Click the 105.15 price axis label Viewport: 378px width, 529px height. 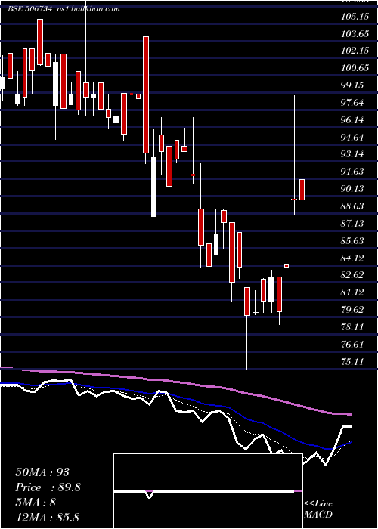click(355, 16)
